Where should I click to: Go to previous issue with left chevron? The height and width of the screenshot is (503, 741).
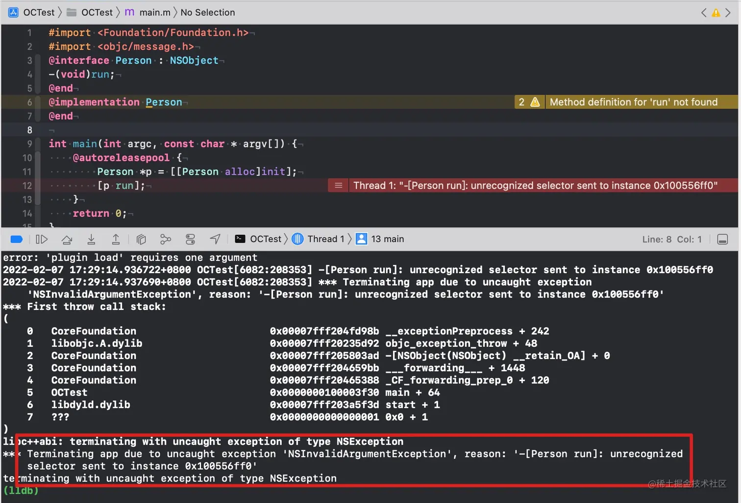click(x=704, y=13)
